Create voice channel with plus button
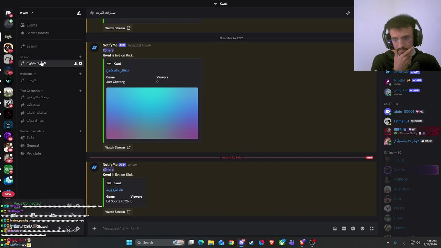 coord(80,131)
